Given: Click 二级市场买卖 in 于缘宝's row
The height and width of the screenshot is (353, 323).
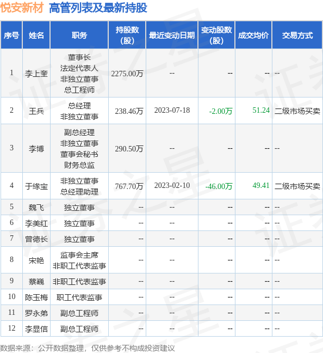Looking at the screenshot, I should click(x=297, y=186).
